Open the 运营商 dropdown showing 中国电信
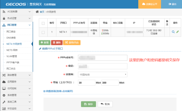Image resolution: width=182 pixels, height=111 pixels. pyautogui.click(x=103, y=74)
